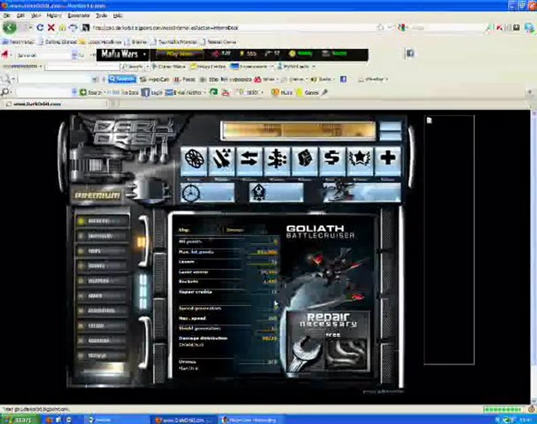Open the History menu
This screenshot has height=424, width=537.
[x=54, y=15]
